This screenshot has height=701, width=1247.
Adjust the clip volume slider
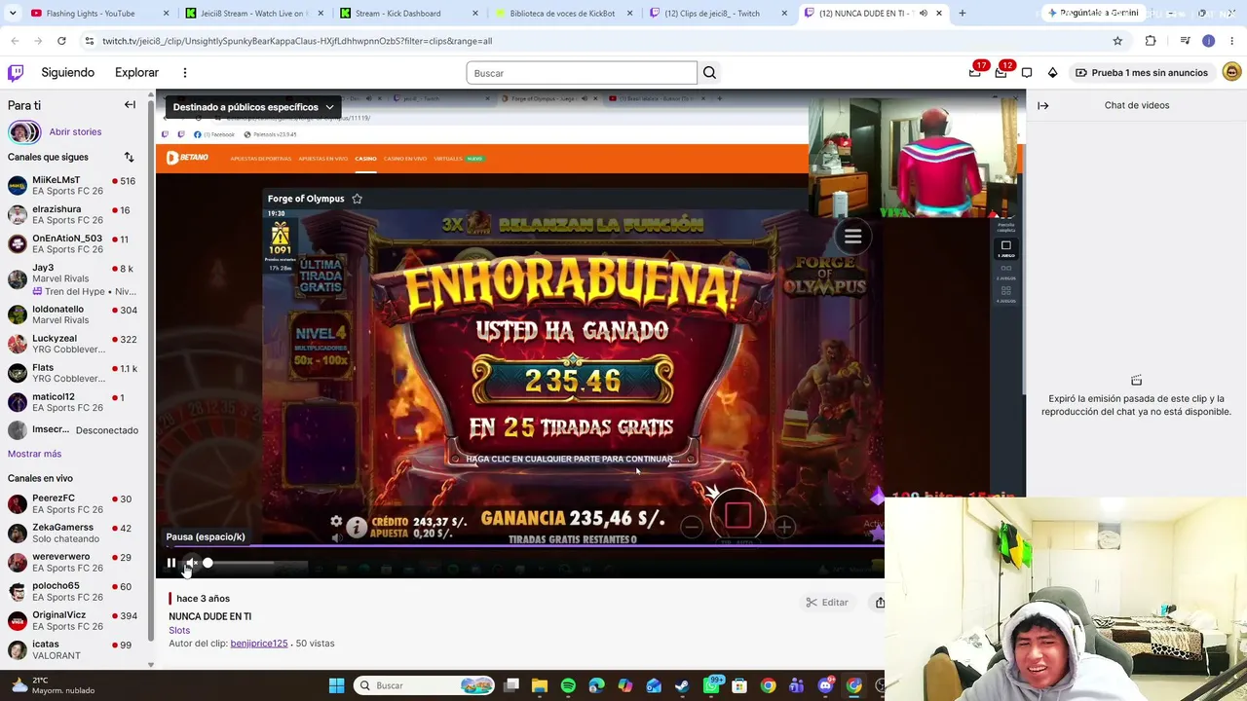pos(240,563)
